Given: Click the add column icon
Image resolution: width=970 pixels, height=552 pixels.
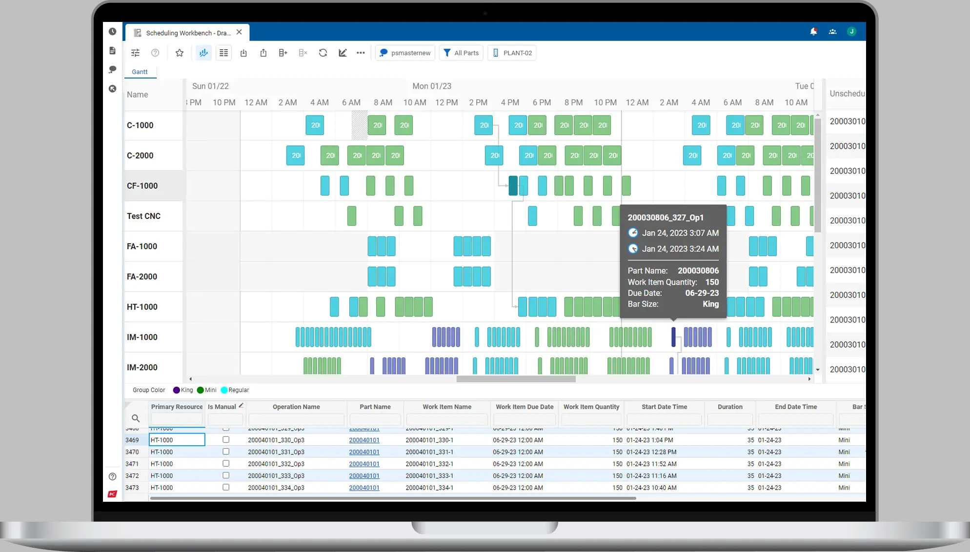Looking at the screenshot, I should point(283,53).
